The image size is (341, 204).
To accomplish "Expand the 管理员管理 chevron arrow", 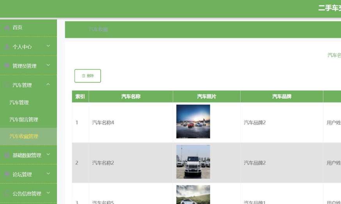I will pos(48,65).
